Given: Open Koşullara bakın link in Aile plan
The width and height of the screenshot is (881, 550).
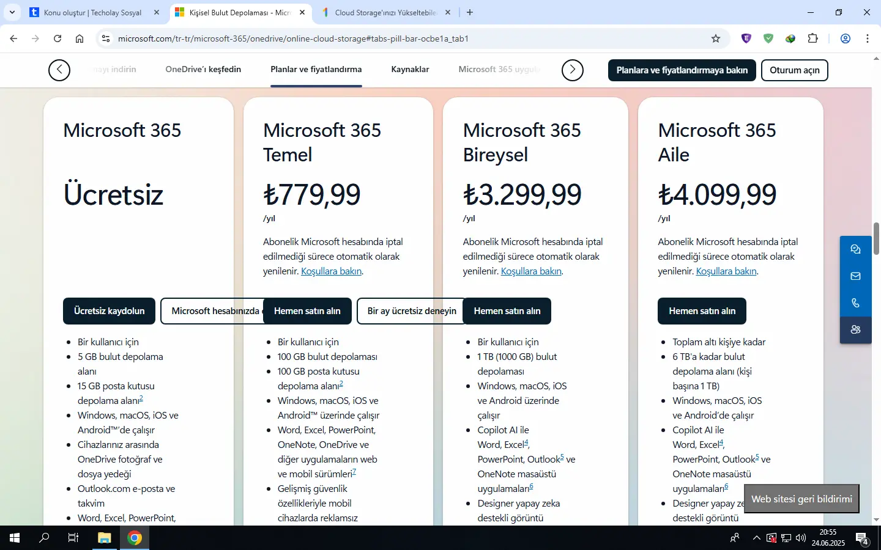Looking at the screenshot, I should click(726, 271).
